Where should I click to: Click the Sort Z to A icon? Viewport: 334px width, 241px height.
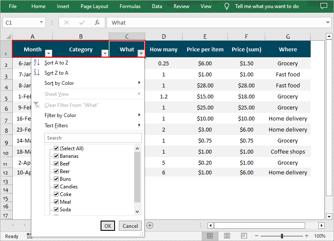click(36, 73)
